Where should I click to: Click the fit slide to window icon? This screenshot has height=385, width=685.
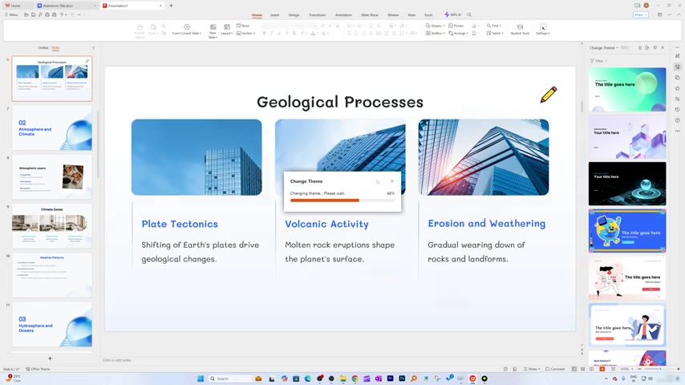[x=613, y=369]
